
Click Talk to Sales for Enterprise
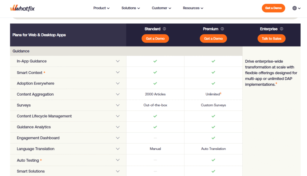271,38
